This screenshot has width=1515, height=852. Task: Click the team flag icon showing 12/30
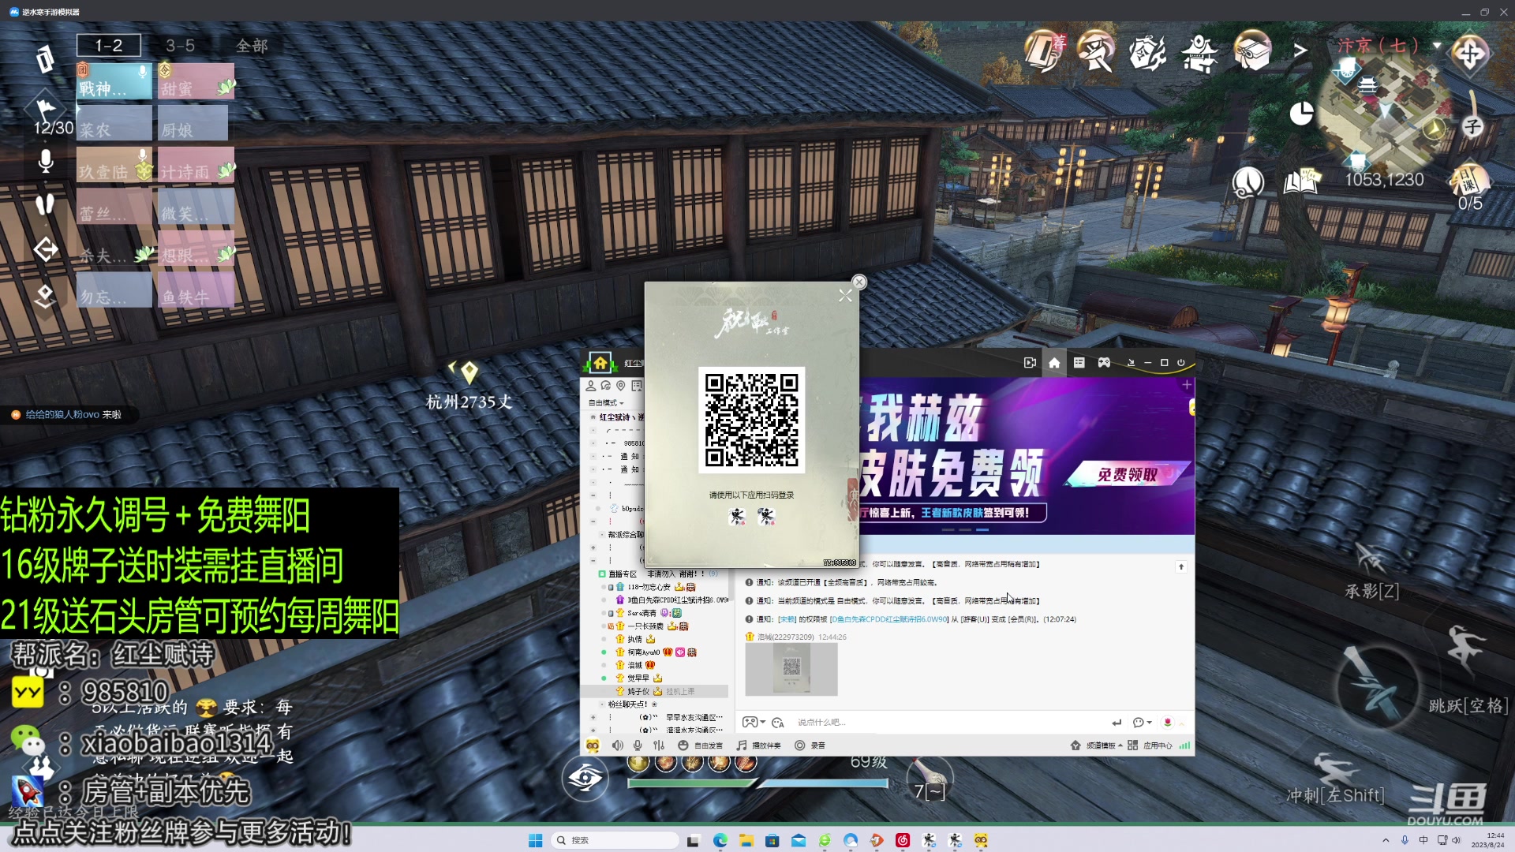47,110
